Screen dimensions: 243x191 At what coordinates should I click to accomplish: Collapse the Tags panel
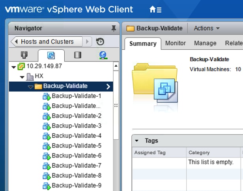pos(136,140)
